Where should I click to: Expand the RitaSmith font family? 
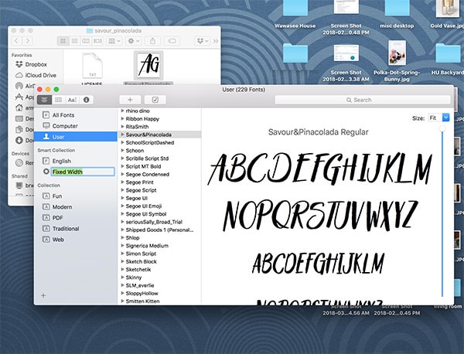click(x=122, y=127)
